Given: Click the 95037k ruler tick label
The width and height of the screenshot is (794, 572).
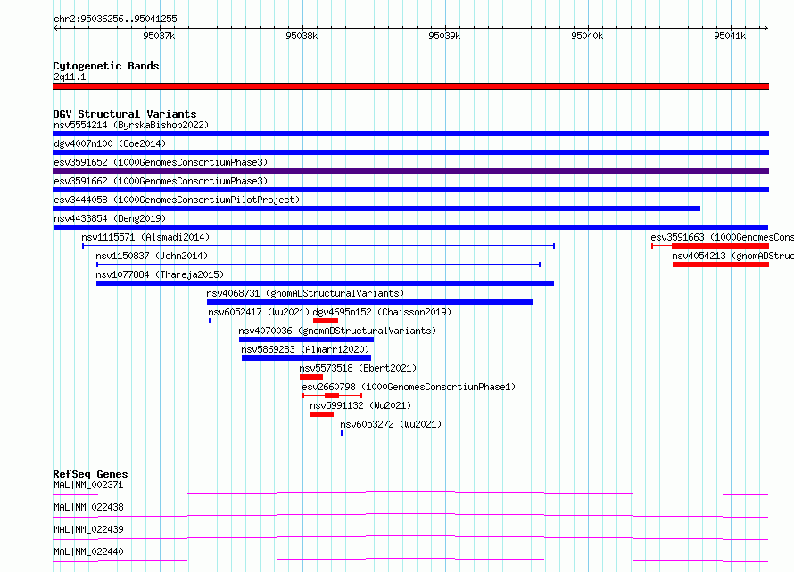Looking at the screenshot, I should click(159, 36).
